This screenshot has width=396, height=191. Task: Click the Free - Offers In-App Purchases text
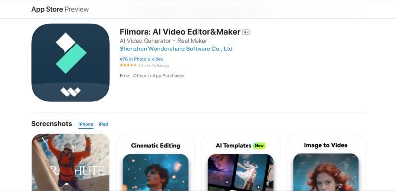152,76
